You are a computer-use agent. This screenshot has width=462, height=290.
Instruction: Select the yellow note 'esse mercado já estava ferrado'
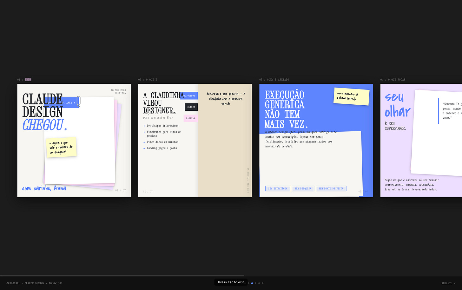(351, 96)
